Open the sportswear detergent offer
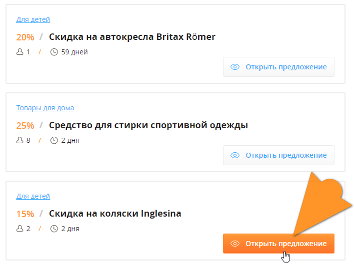 click(278, 155)
